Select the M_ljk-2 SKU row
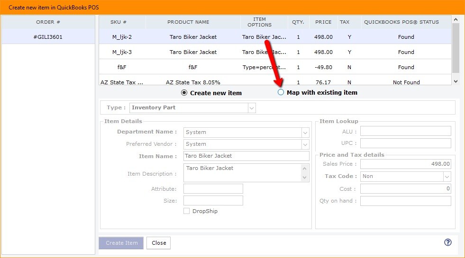This screenshot has height=258, width=465. [x=275, y=37]
